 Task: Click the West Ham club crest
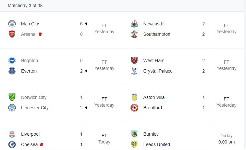click(x=134, y=61)
